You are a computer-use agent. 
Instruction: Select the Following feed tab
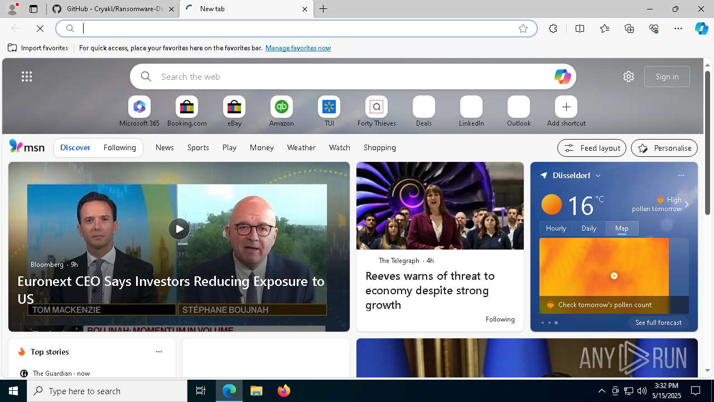click(x=119, y=147)
